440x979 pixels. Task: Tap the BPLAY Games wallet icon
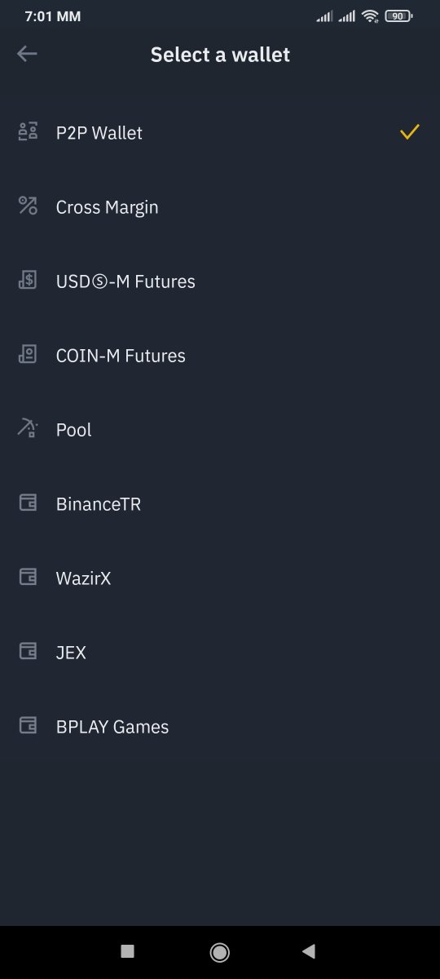point(28,725)
